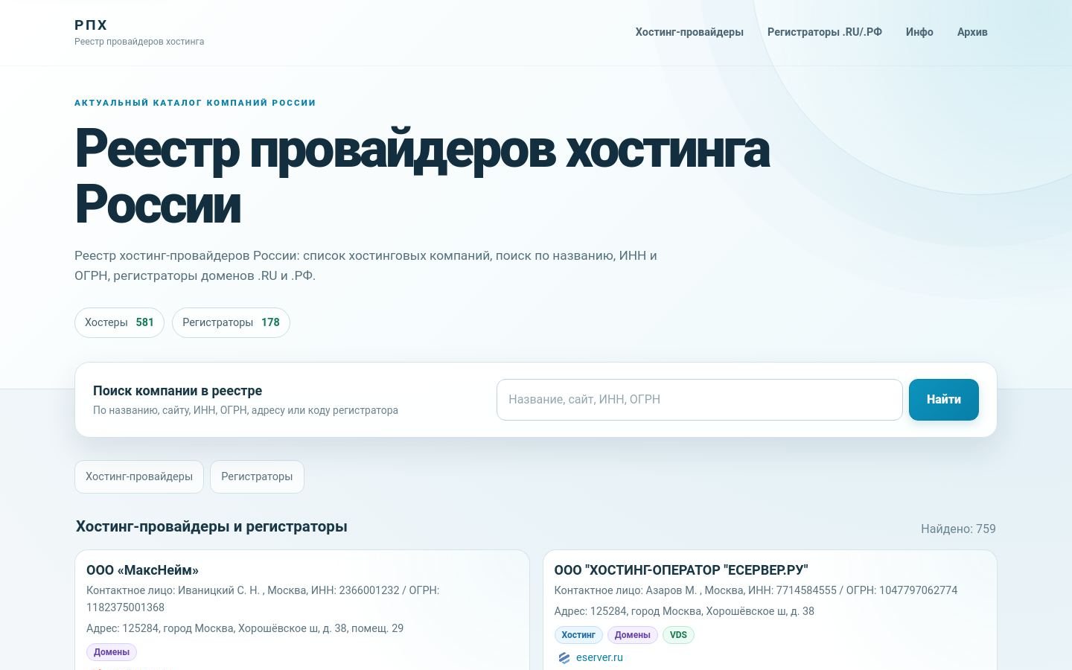Click the РПХ site logo
Image resolution: width=1072 pixels, height=670 pixels.
(91, 25)
